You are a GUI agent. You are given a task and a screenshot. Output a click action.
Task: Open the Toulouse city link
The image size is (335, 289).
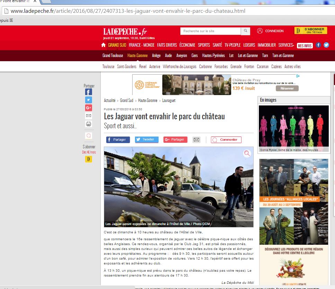coord(108,67)
